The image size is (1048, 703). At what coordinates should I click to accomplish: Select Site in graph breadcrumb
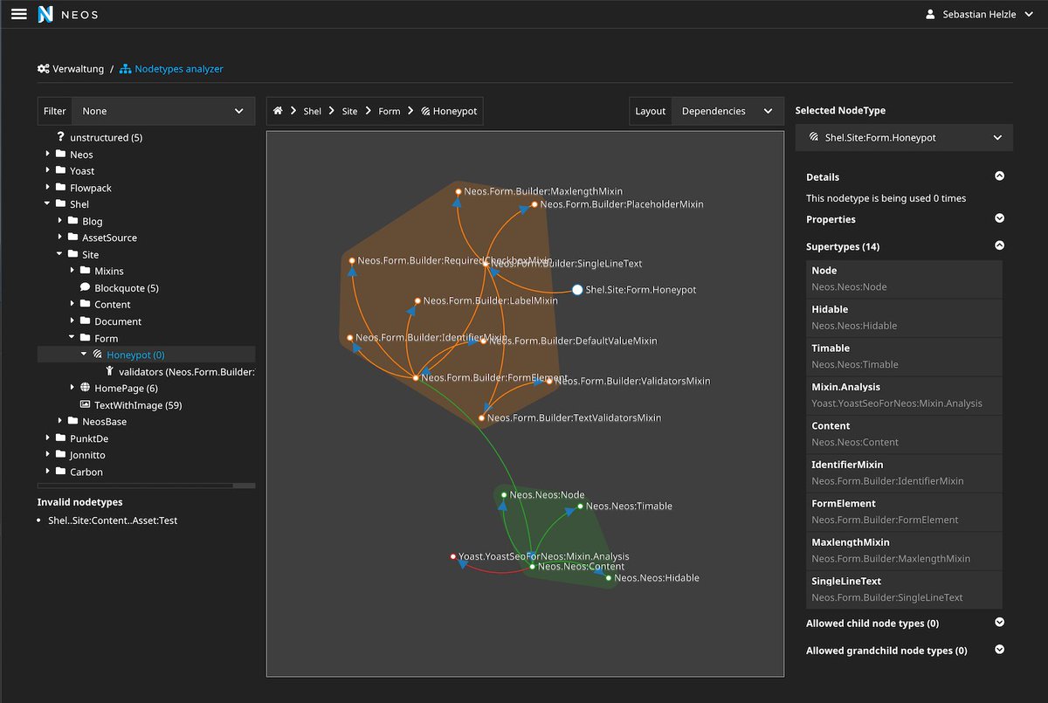pos(349,111)
